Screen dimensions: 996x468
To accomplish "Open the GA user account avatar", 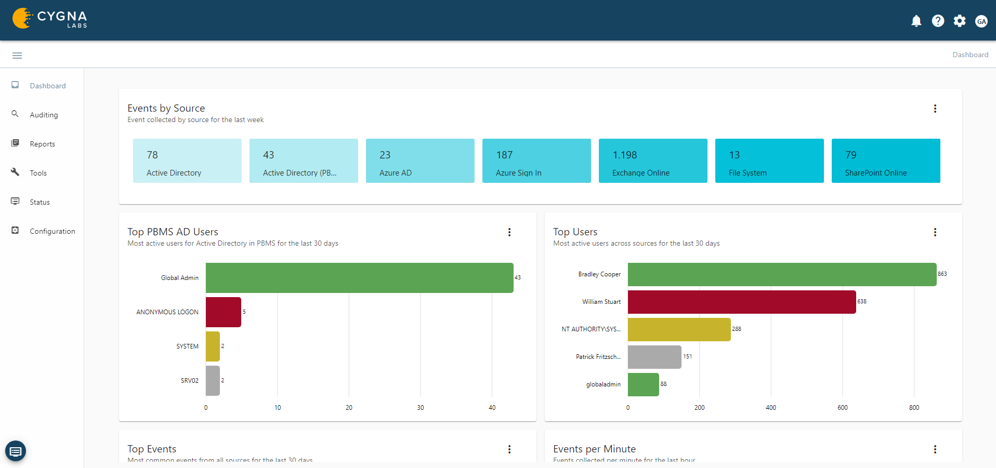I will click(981, 21).
